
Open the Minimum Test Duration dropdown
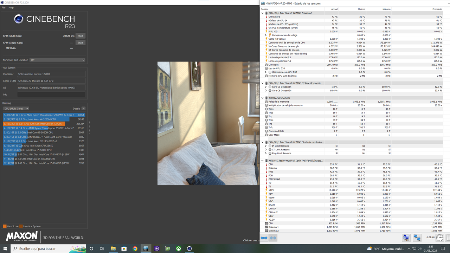click(58, 60)
